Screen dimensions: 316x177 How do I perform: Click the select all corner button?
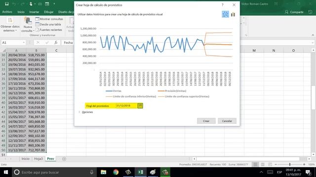tap(3, 50)
